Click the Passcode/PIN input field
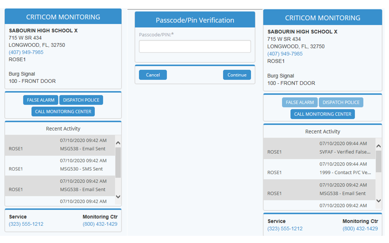 (195, 46)
